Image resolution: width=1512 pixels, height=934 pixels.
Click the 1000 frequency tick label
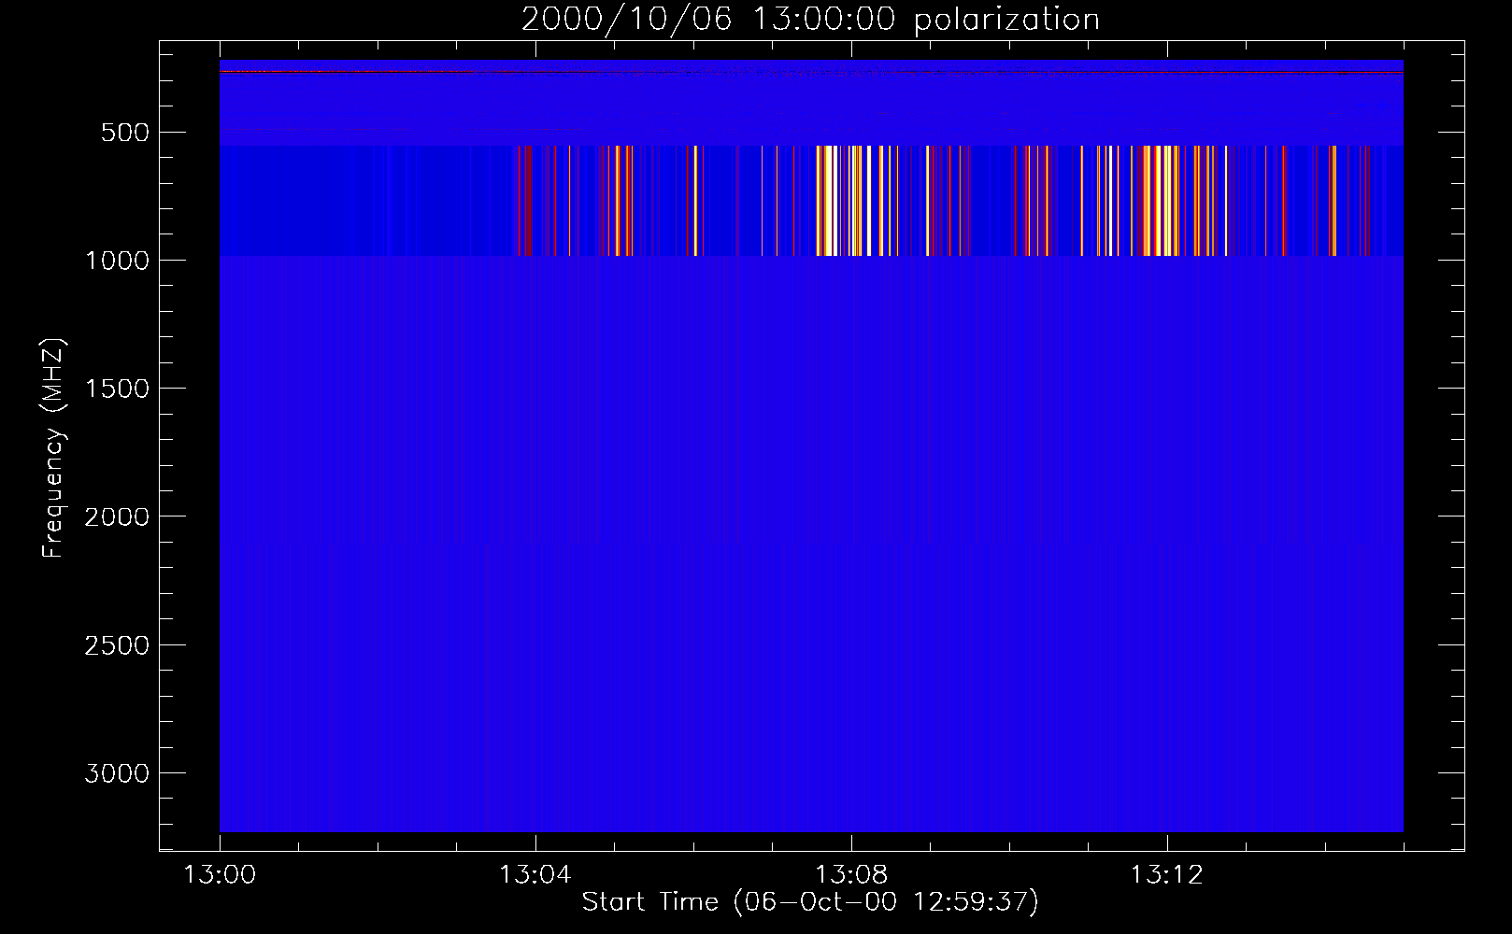point(117,261)
